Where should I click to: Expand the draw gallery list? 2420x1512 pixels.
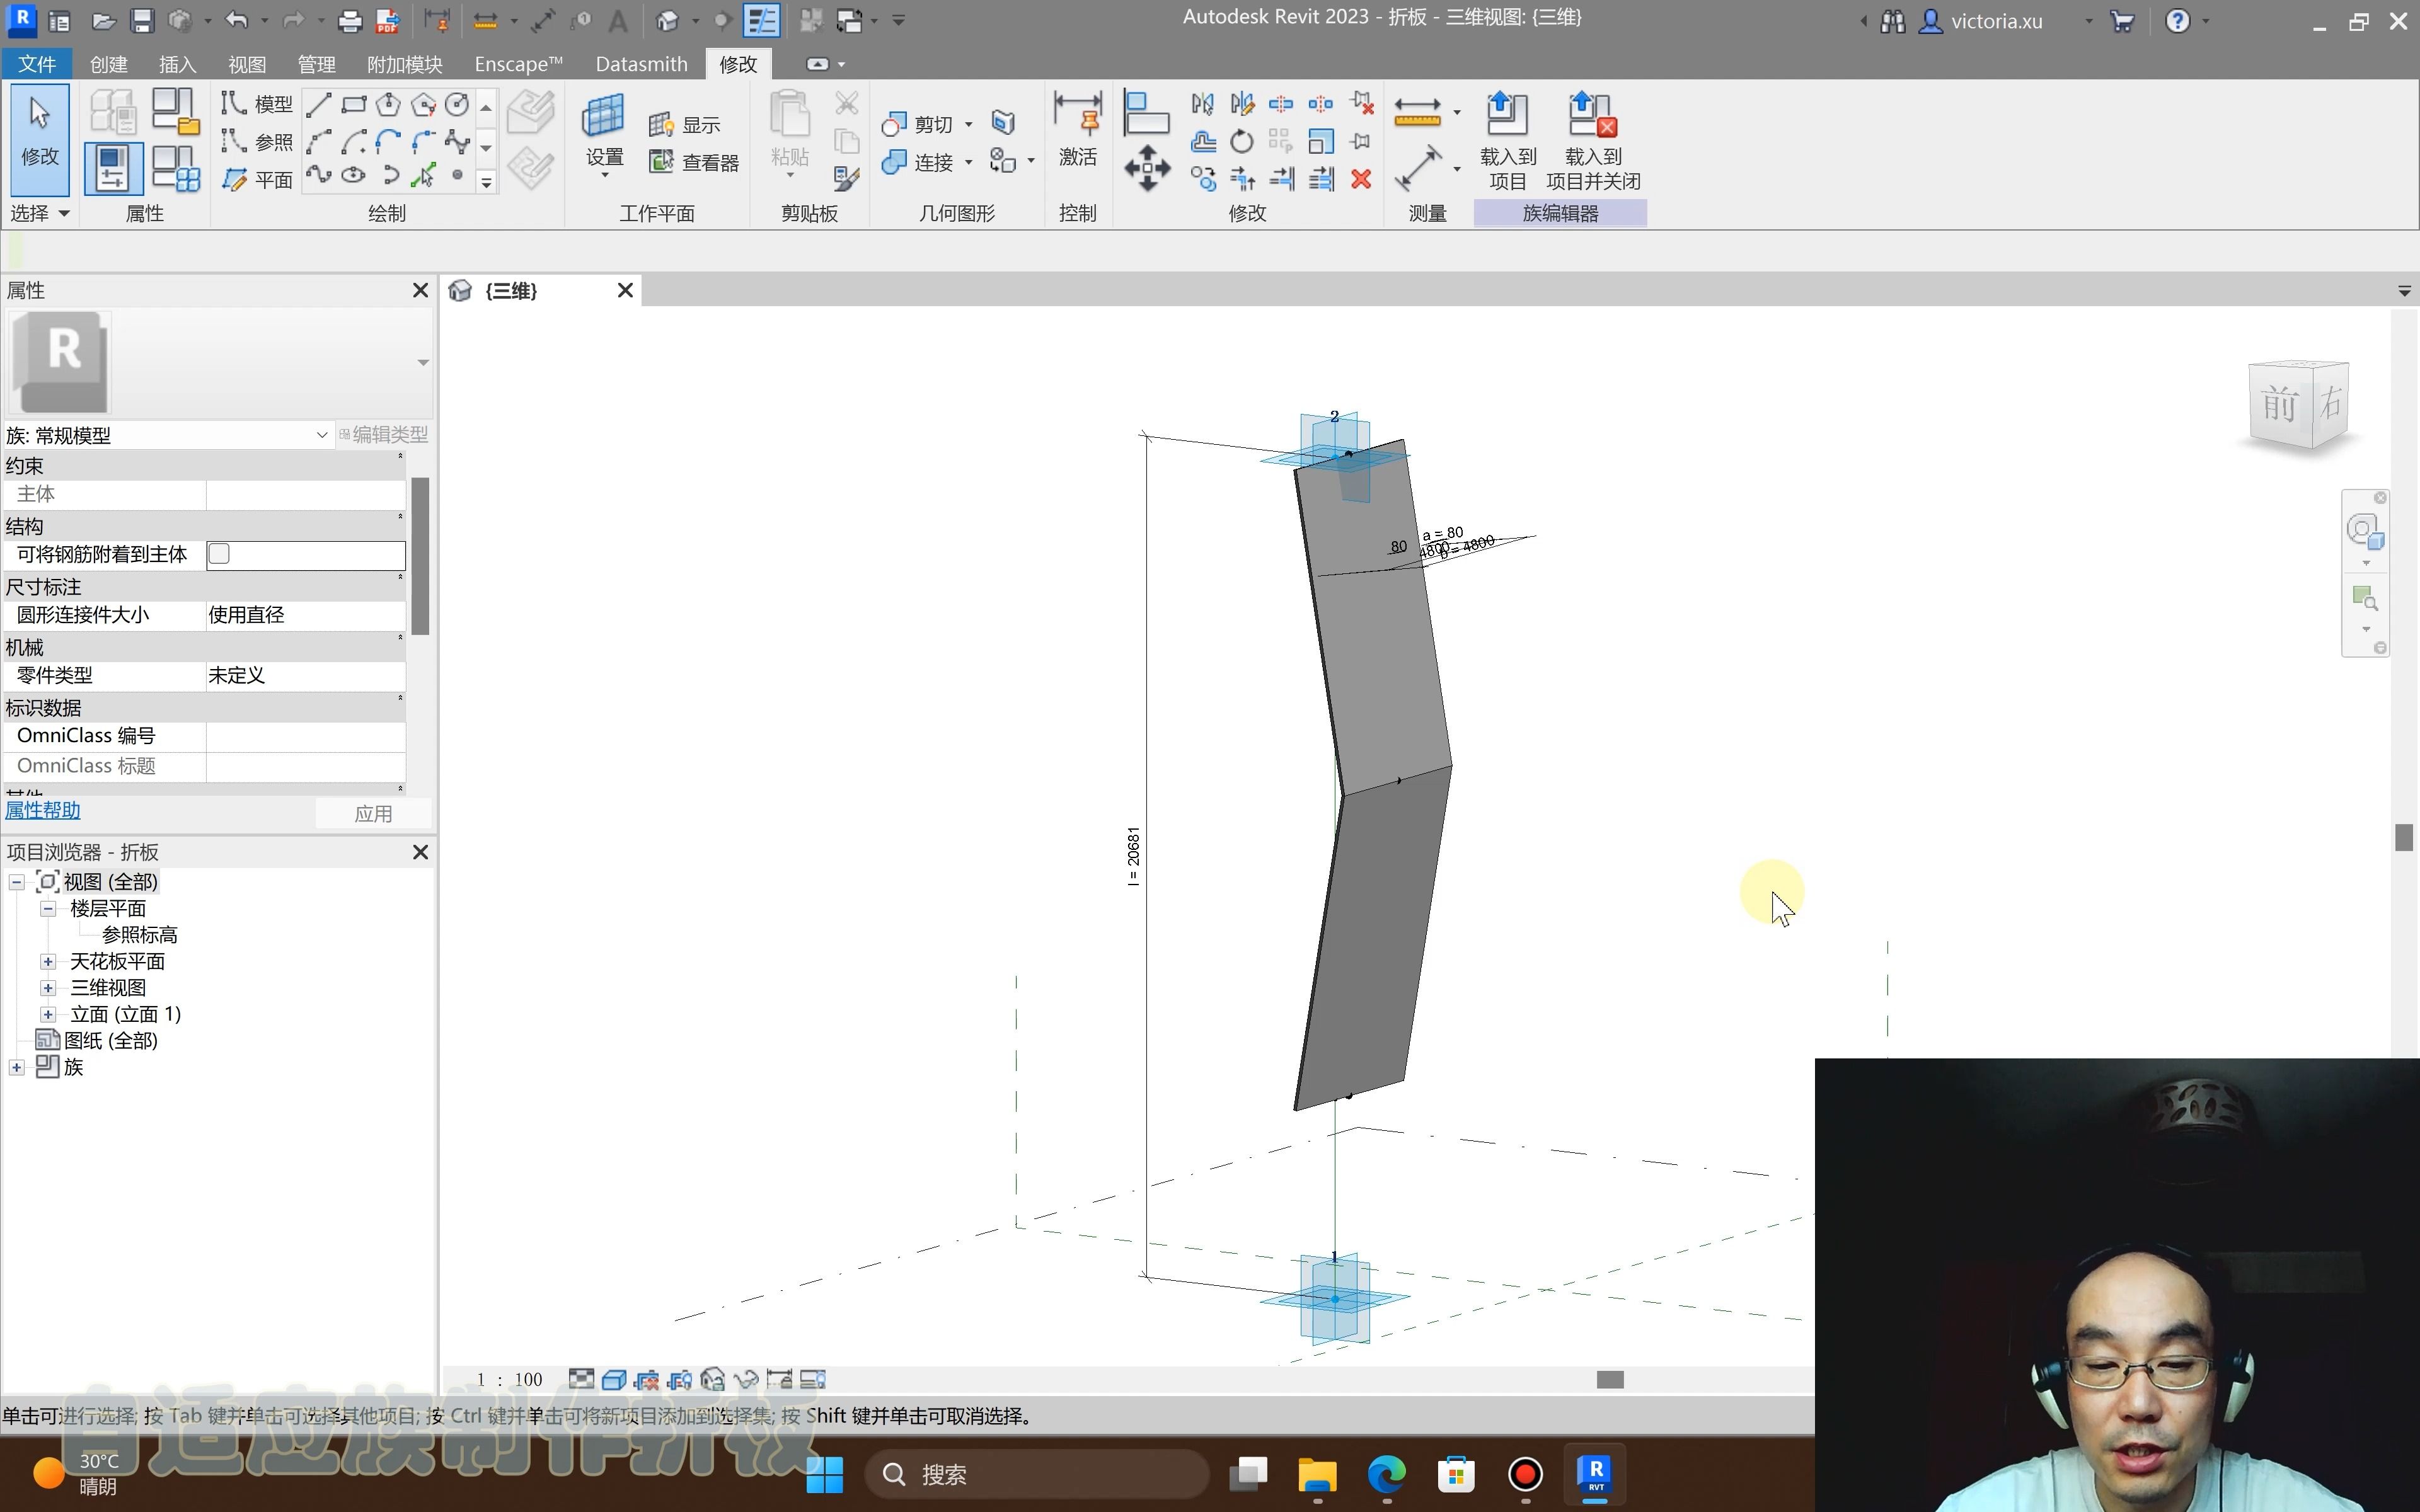[486, 182]
